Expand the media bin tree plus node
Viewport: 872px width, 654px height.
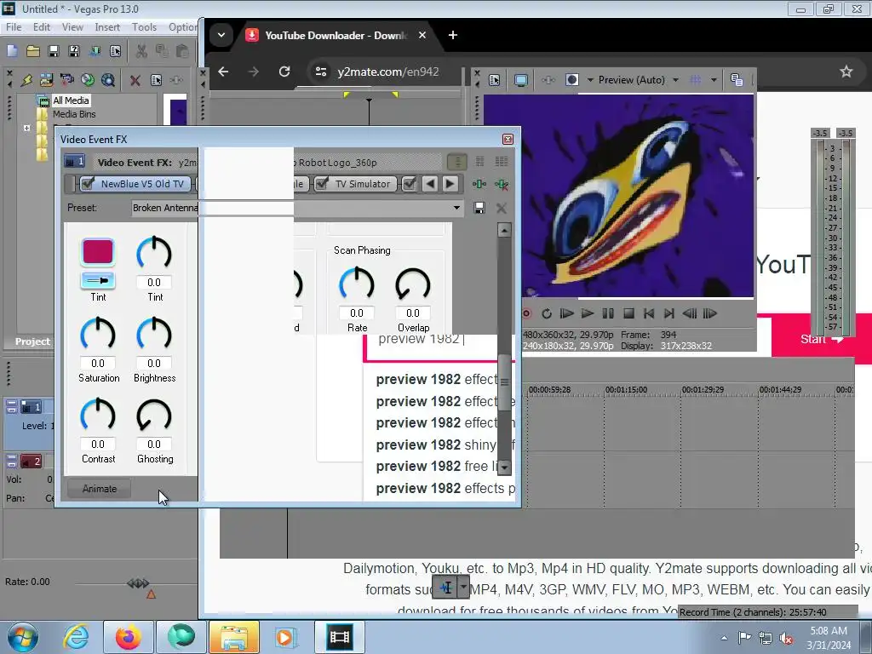[26, 128]
